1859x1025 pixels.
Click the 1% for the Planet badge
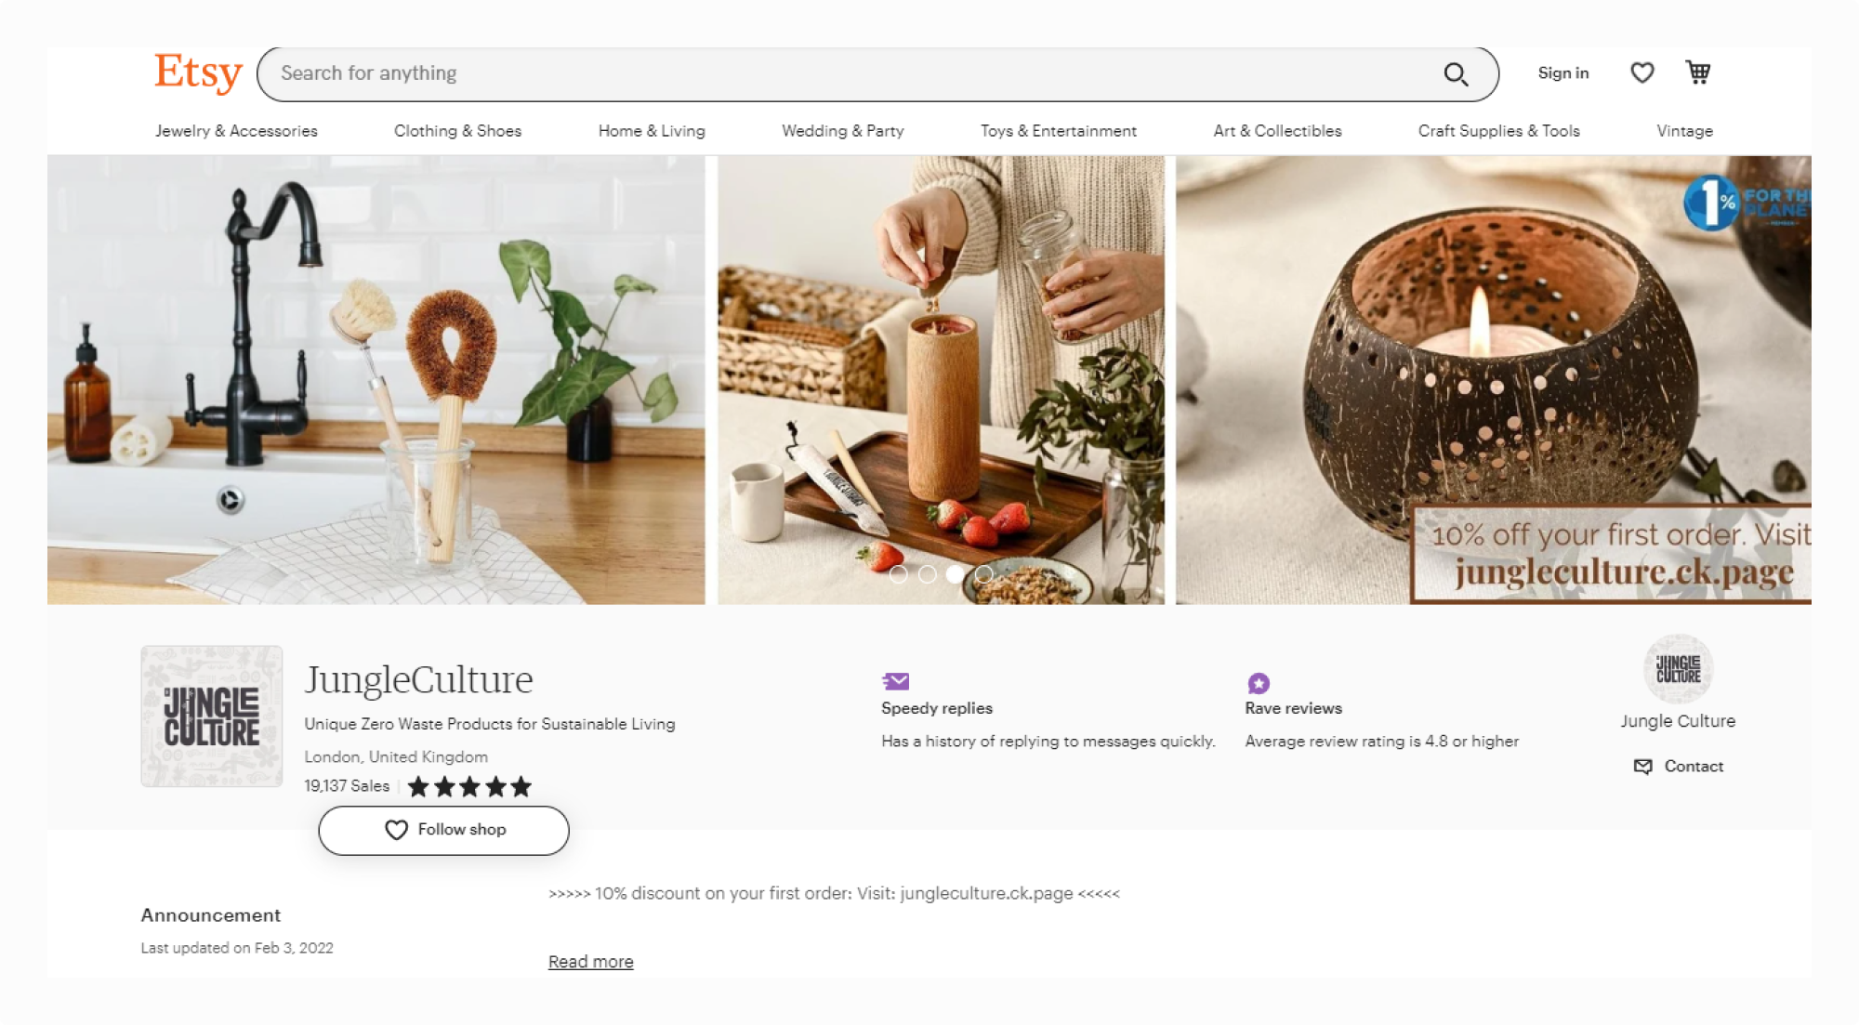coord(1747,202)
